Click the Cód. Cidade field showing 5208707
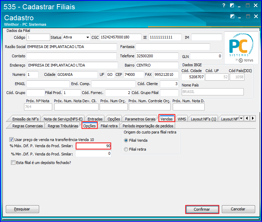The image size is (262, 222). tap(193, 77)
